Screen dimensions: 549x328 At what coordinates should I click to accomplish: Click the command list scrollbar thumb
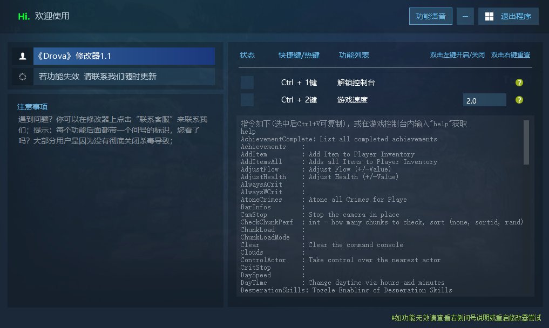(x=526, y=142)
